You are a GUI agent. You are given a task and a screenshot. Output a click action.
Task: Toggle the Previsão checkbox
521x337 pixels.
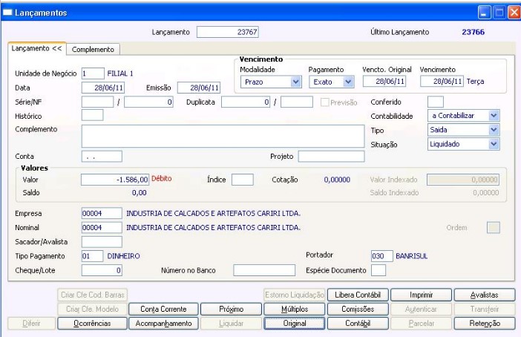324,102
